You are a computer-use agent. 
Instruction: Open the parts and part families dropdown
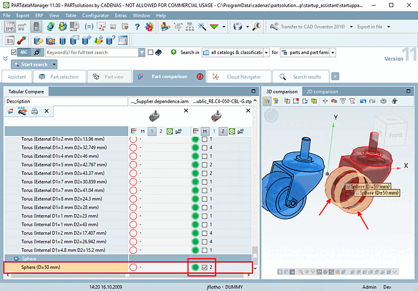pos(333,52)
